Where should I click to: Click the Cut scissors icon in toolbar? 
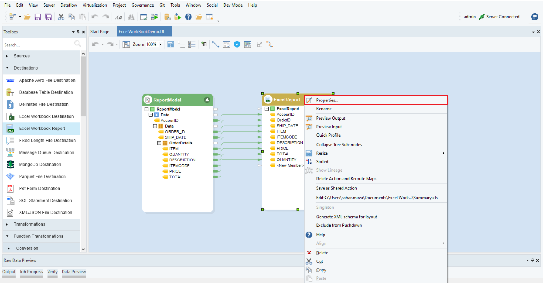(61, 17)
